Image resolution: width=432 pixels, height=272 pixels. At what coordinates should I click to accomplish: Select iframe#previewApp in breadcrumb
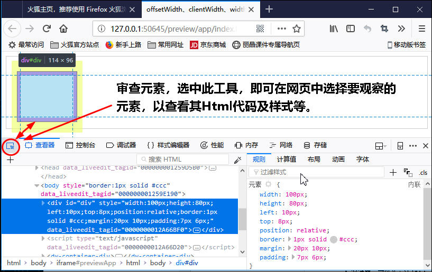pyautogui.click(x=86, y=263)
